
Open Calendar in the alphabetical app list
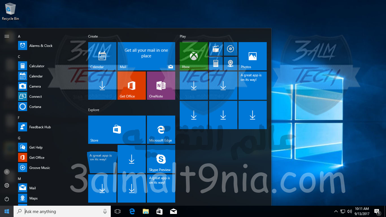click(48, 76)
